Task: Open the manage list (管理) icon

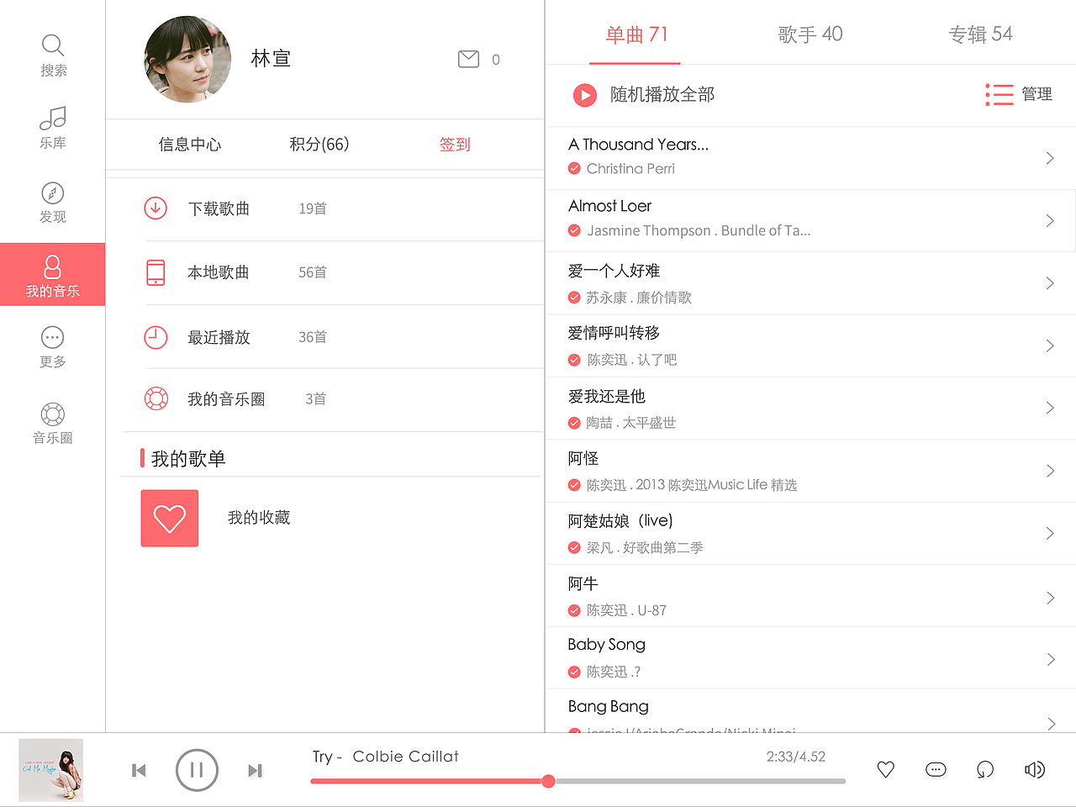Action: point(1000,94)
